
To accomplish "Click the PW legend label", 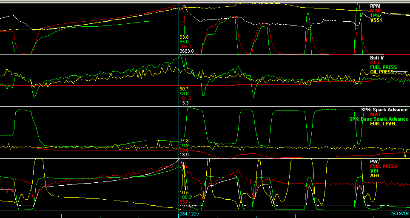I will [373, 161].
